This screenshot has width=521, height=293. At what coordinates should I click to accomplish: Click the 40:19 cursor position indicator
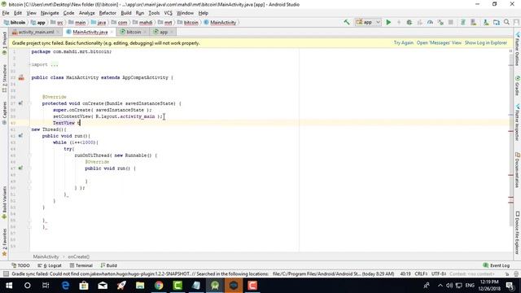(405, 273)
